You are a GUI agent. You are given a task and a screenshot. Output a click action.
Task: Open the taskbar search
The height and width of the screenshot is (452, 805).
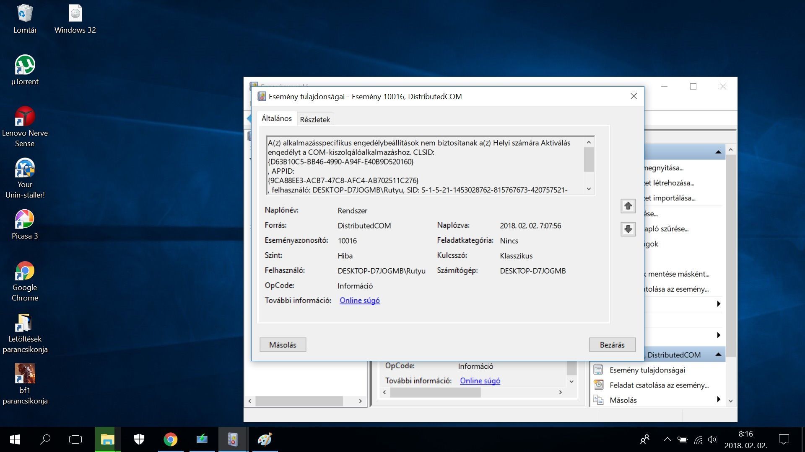(45, 439)
